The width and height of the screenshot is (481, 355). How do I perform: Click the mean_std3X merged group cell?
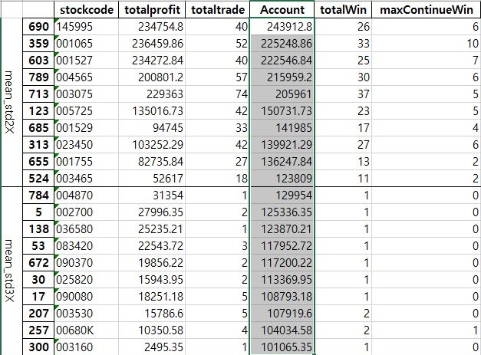tap(12, 271)
